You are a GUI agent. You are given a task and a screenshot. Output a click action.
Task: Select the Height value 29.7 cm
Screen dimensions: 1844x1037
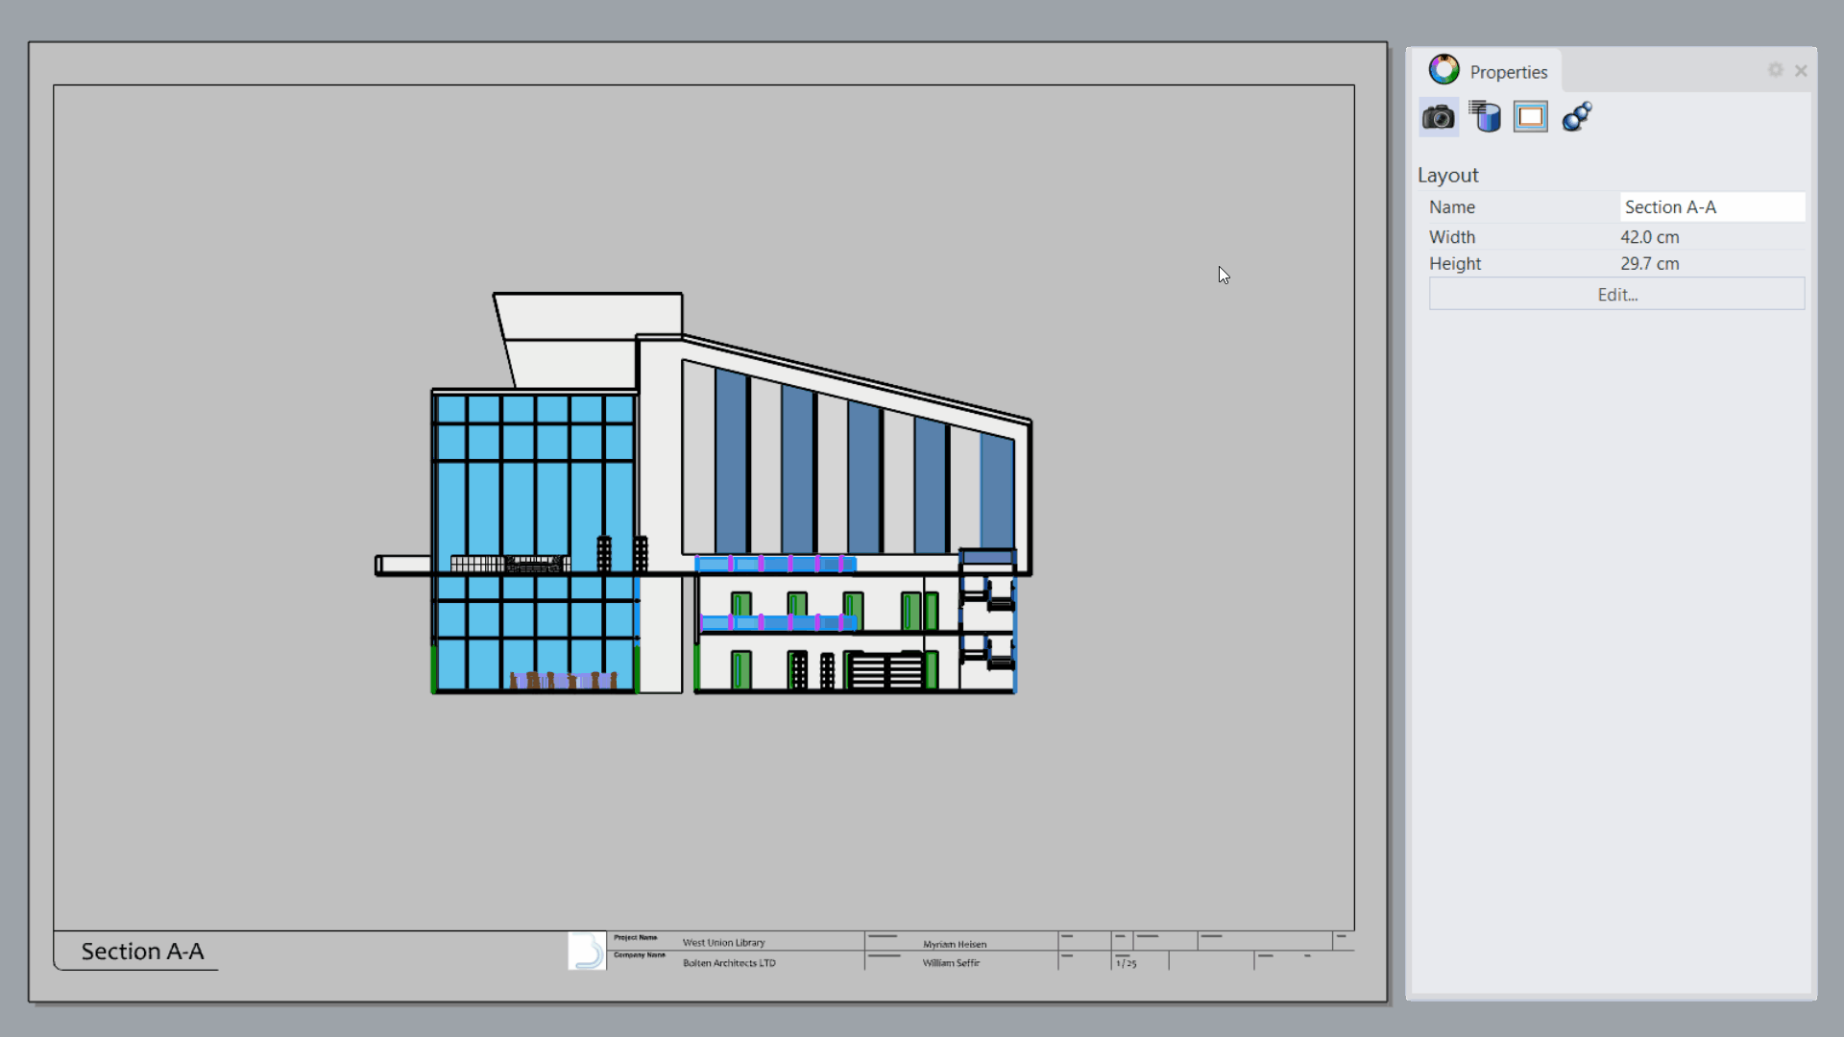(1649, 264)
